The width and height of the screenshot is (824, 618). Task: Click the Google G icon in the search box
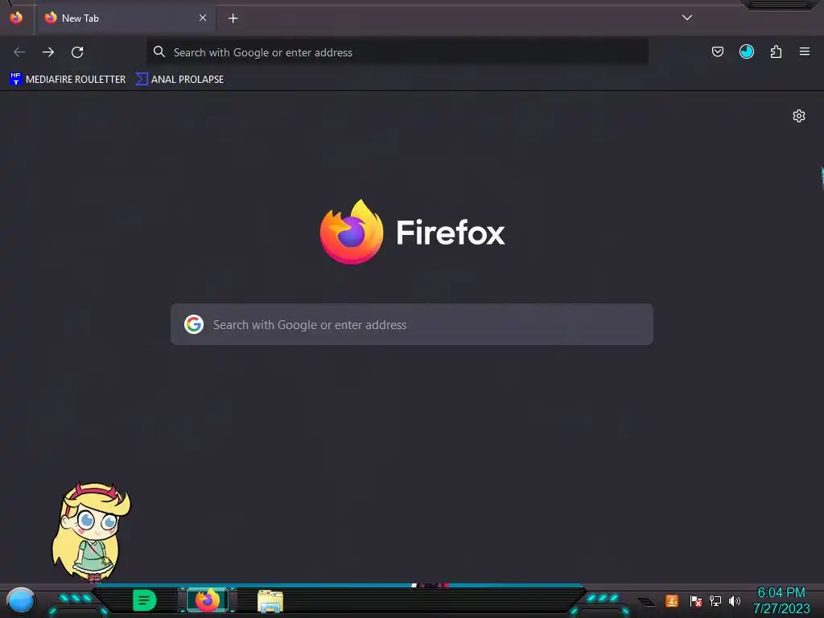(194, 324)
